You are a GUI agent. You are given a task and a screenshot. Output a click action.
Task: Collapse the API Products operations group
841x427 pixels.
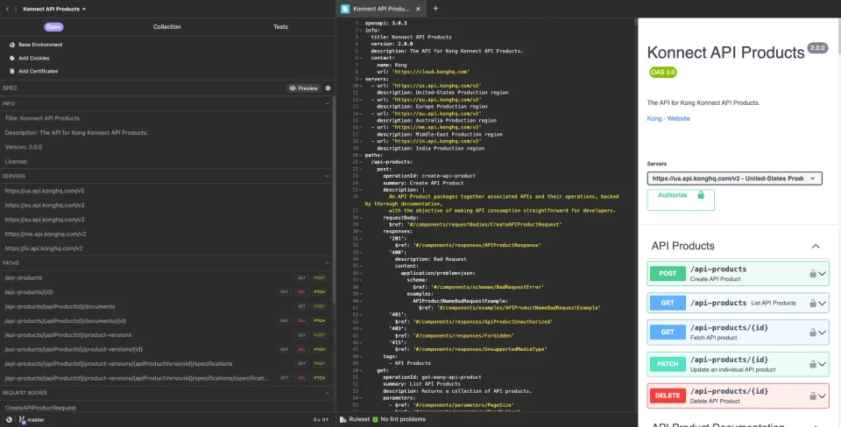click(x=816, y=247)
